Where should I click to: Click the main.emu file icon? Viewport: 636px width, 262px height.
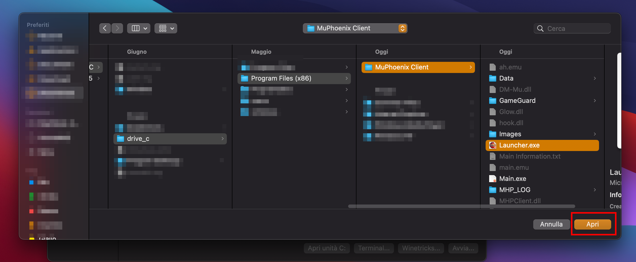tap(493, 167)
